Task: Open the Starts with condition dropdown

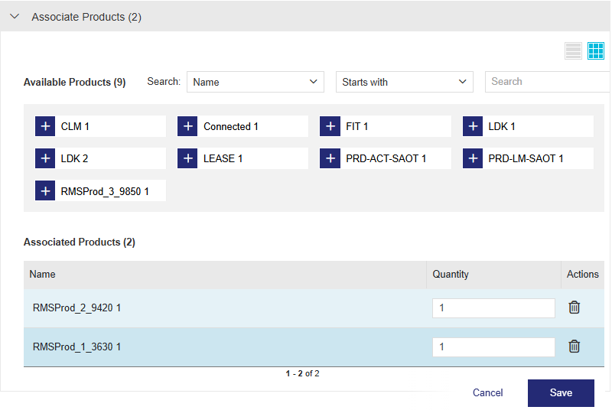Action: point(404,82)
